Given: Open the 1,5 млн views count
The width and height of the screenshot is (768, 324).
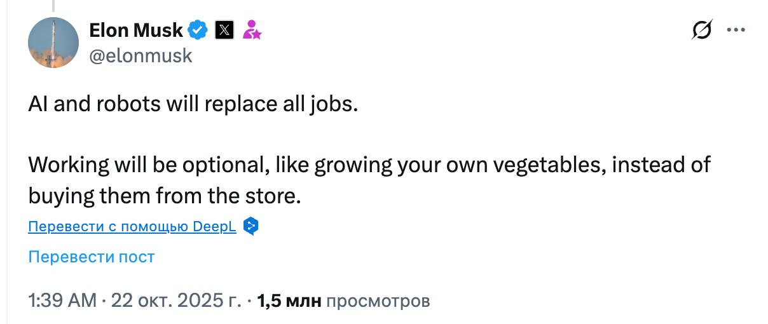Looking at the screenshot, I should [289, 300].
